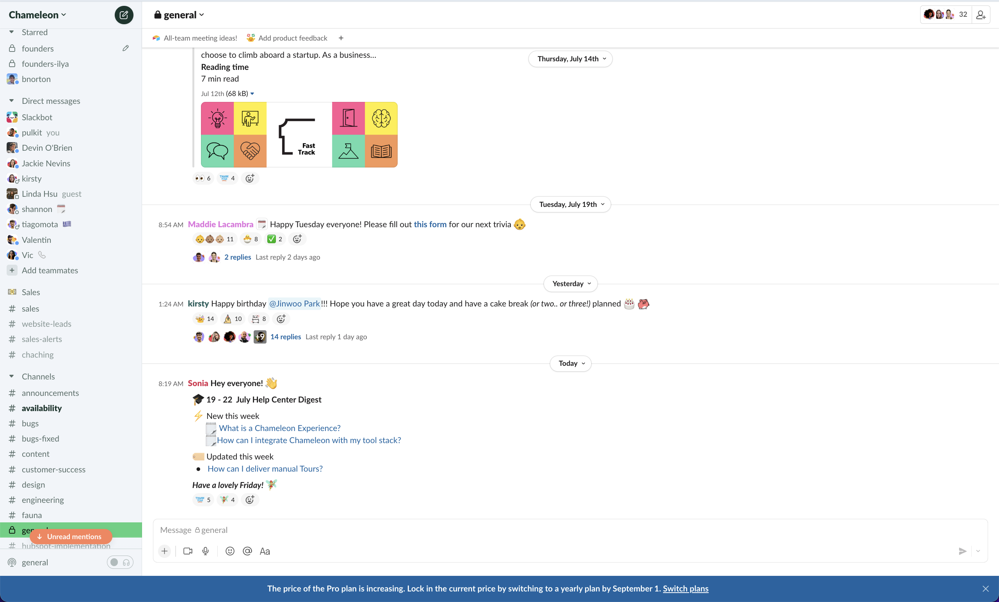Click the pencil edit icon beside founders
The height and width of the screenshot is (602, 999).
tap(126, 48)
